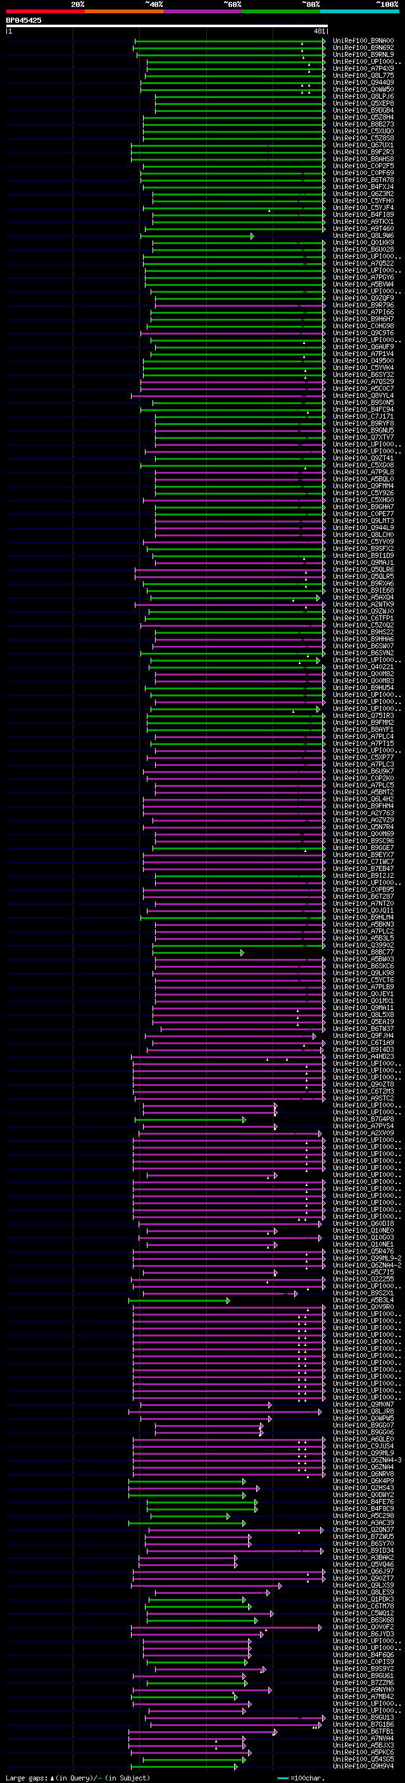Click the UniRef100_B7ZWU5 label
The image size is (405, 1783).
point(363,1536)
